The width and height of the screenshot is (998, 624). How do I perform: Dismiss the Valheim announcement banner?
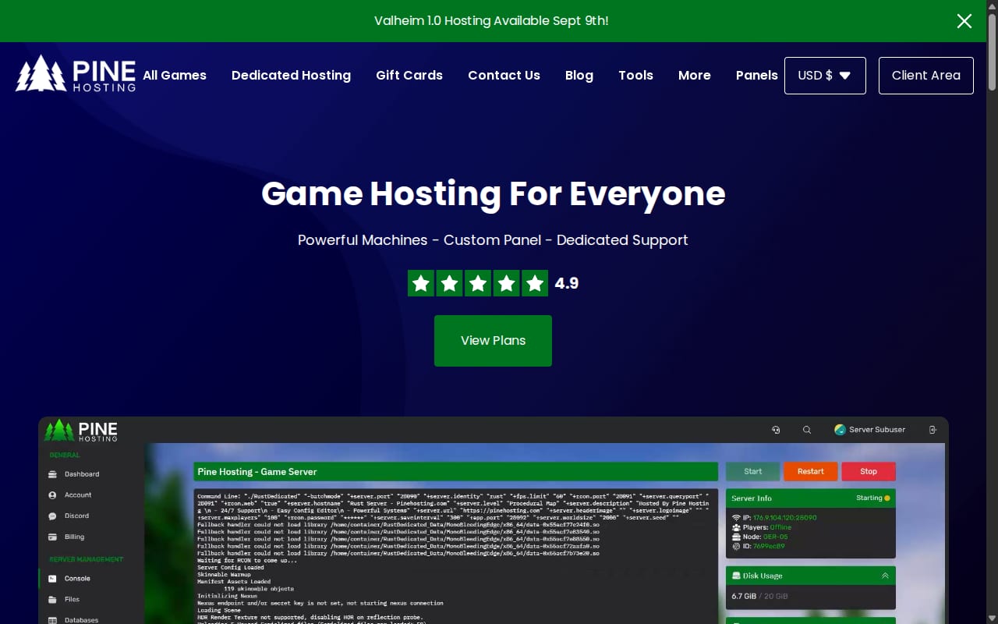tap(964, 21)
